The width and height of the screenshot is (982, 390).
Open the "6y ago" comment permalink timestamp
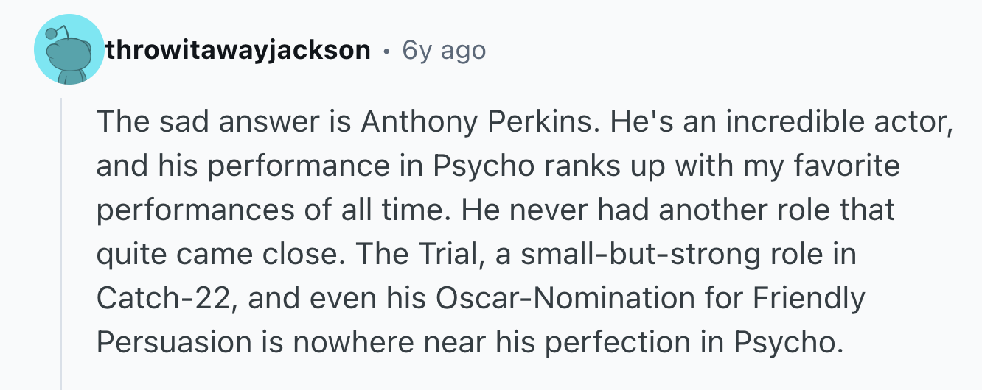(444, 50)
